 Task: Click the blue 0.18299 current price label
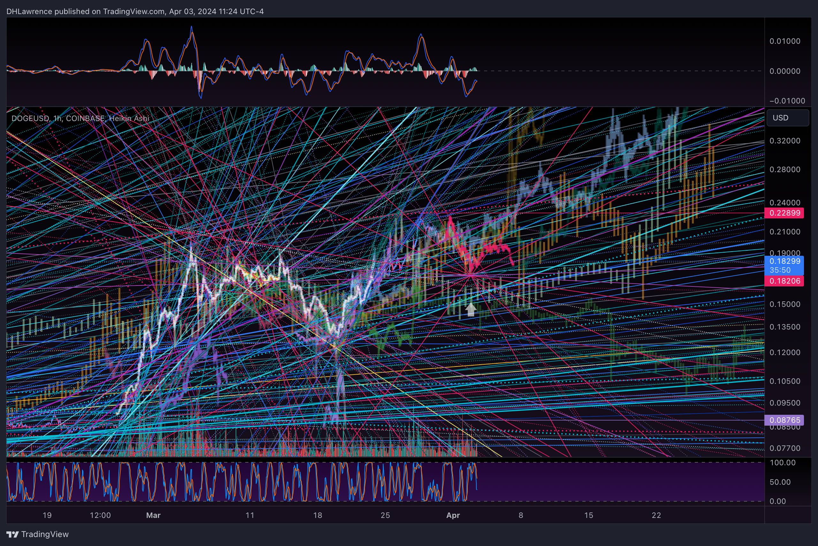784,265
